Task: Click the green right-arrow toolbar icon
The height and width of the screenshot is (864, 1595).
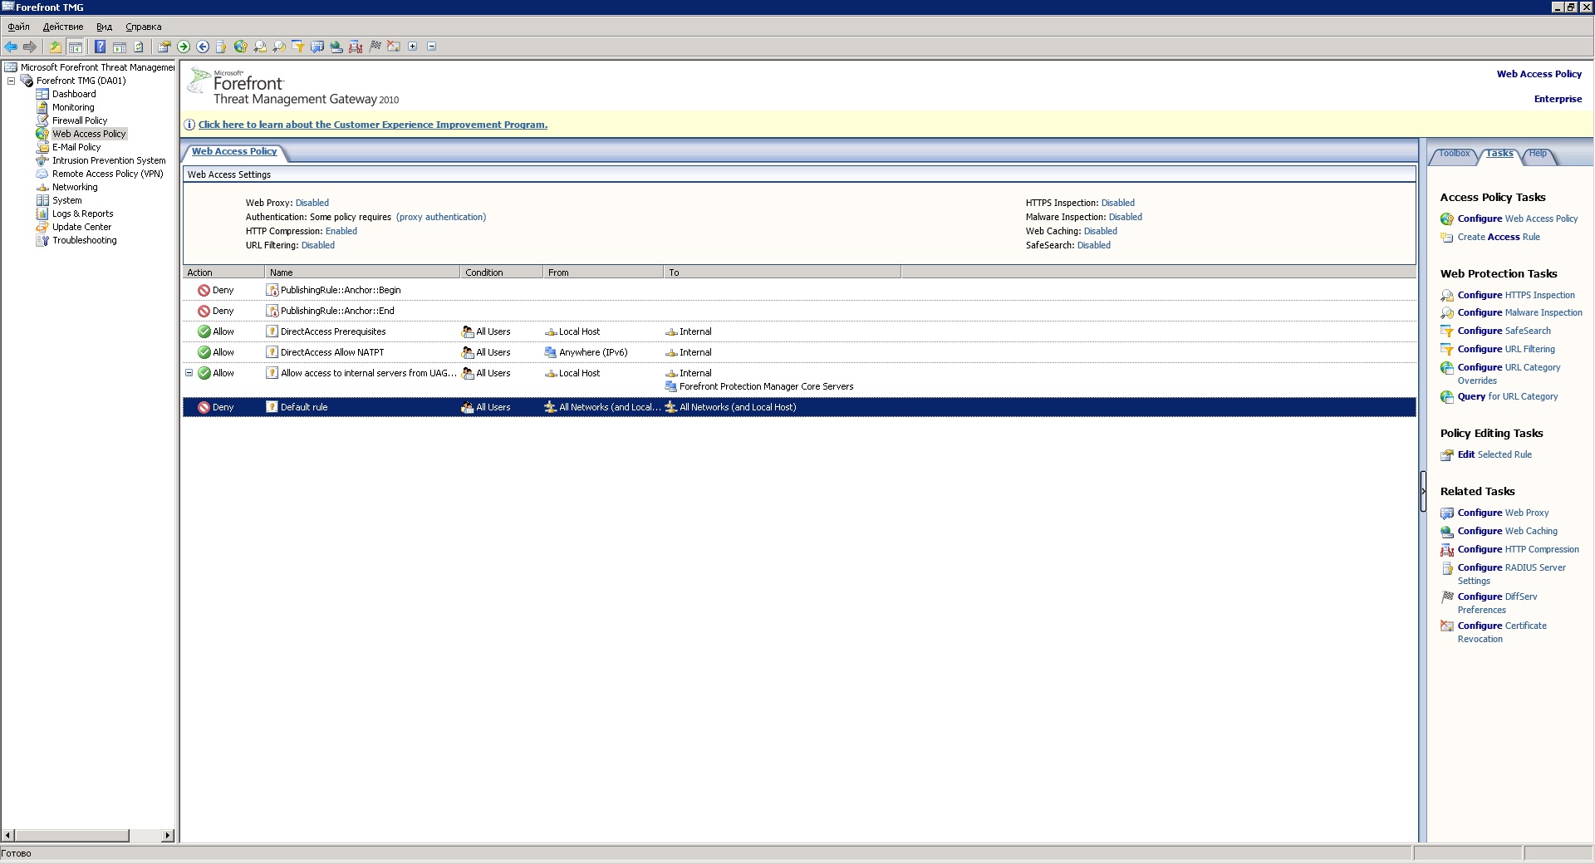Action: 184,47
